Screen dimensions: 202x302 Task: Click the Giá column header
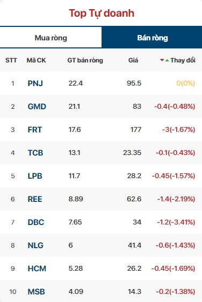point(133,60)
